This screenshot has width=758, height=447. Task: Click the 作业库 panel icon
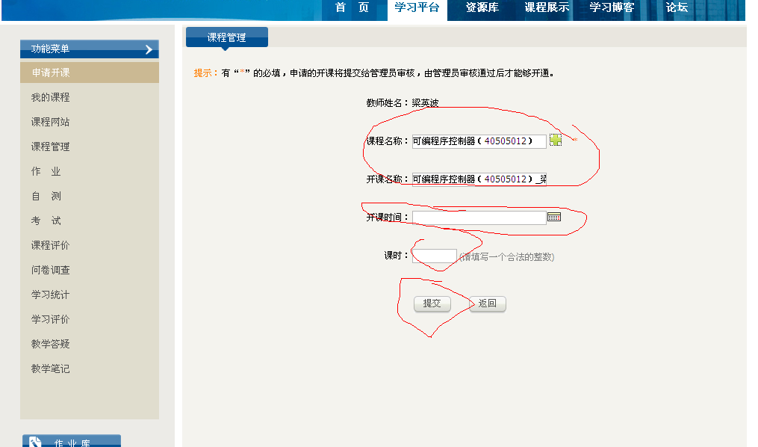[35, 442]
